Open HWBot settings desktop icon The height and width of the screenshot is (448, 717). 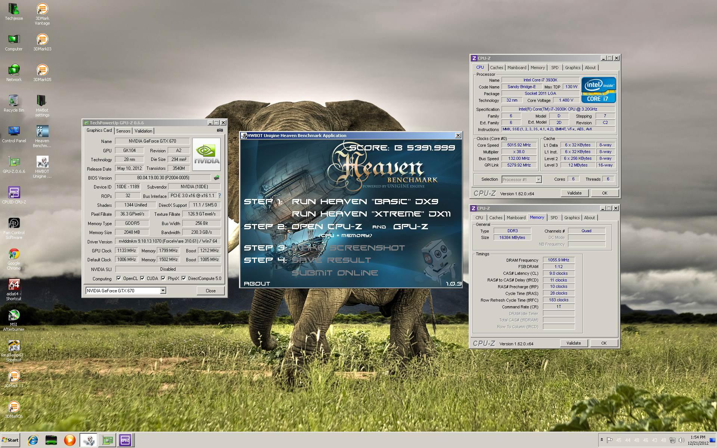(42, 106)
